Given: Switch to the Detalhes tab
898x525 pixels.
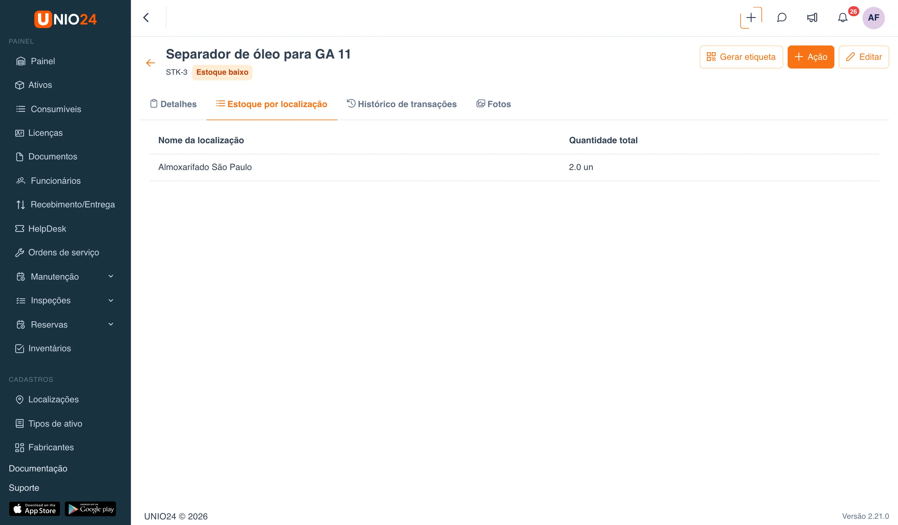Looking at the screenshot, I should [x=173, y=104].
